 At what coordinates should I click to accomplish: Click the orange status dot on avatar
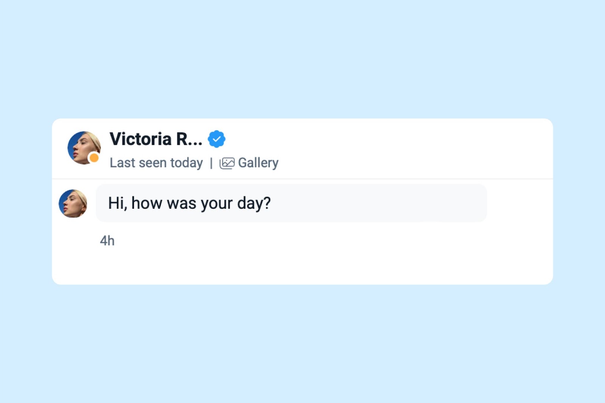pos(94,158)
